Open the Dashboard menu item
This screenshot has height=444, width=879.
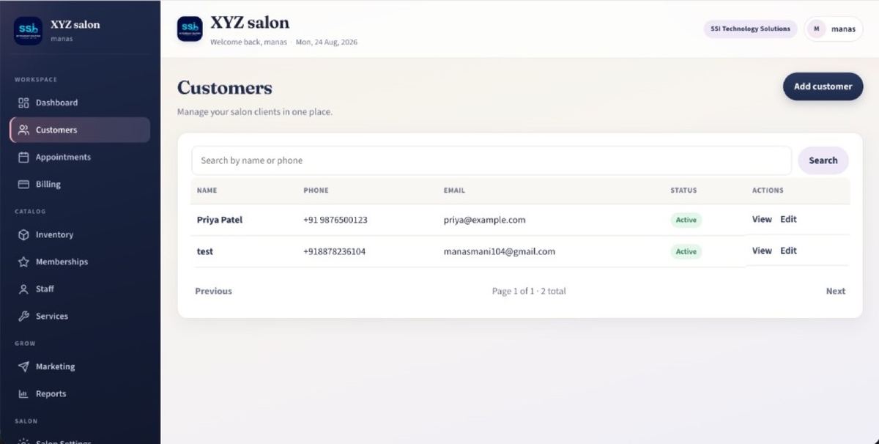click(80, 103)
